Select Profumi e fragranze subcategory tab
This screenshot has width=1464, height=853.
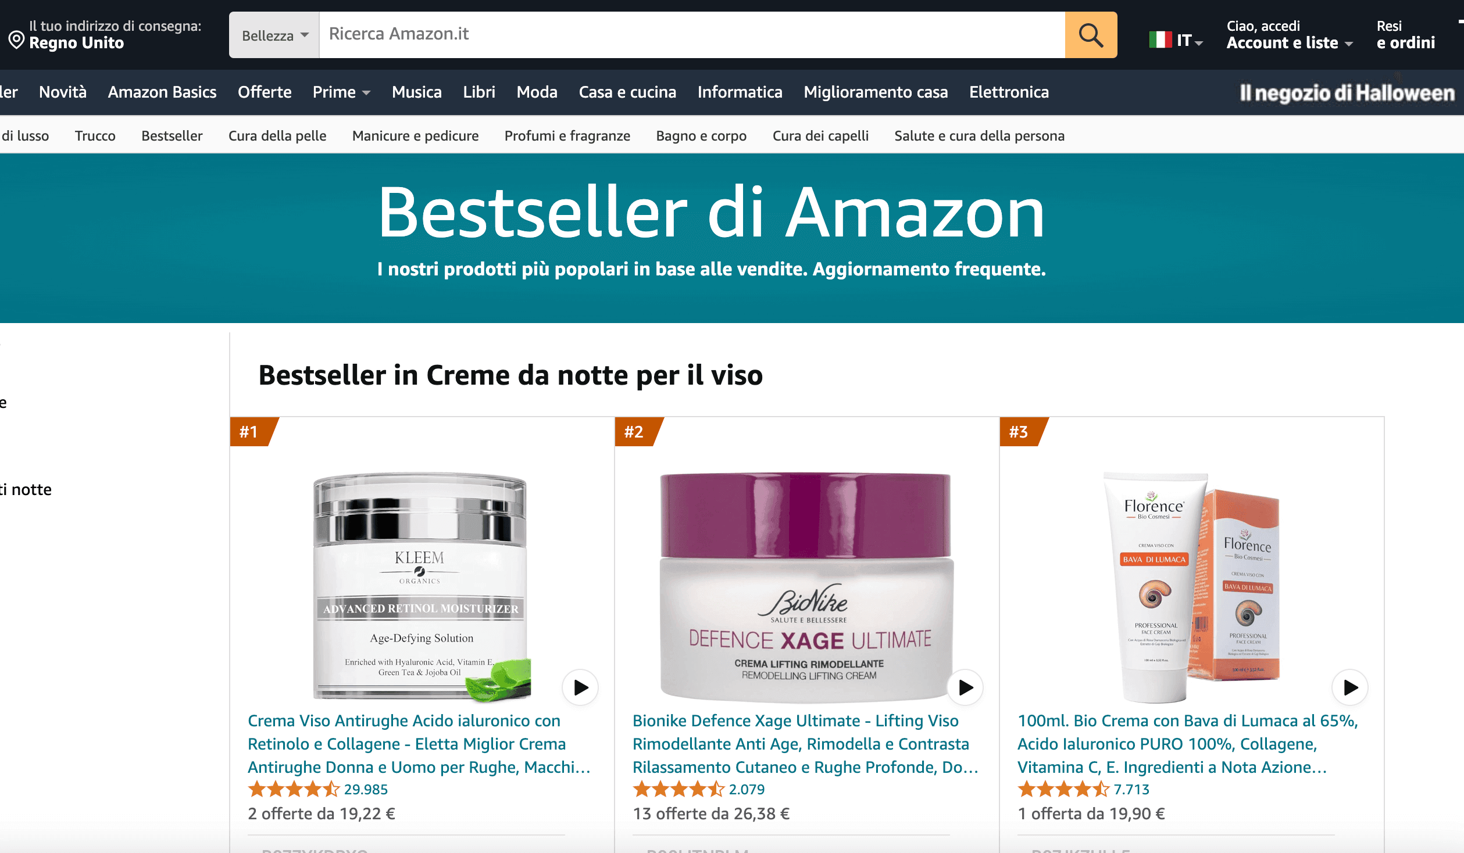click(x=567, y=135)
